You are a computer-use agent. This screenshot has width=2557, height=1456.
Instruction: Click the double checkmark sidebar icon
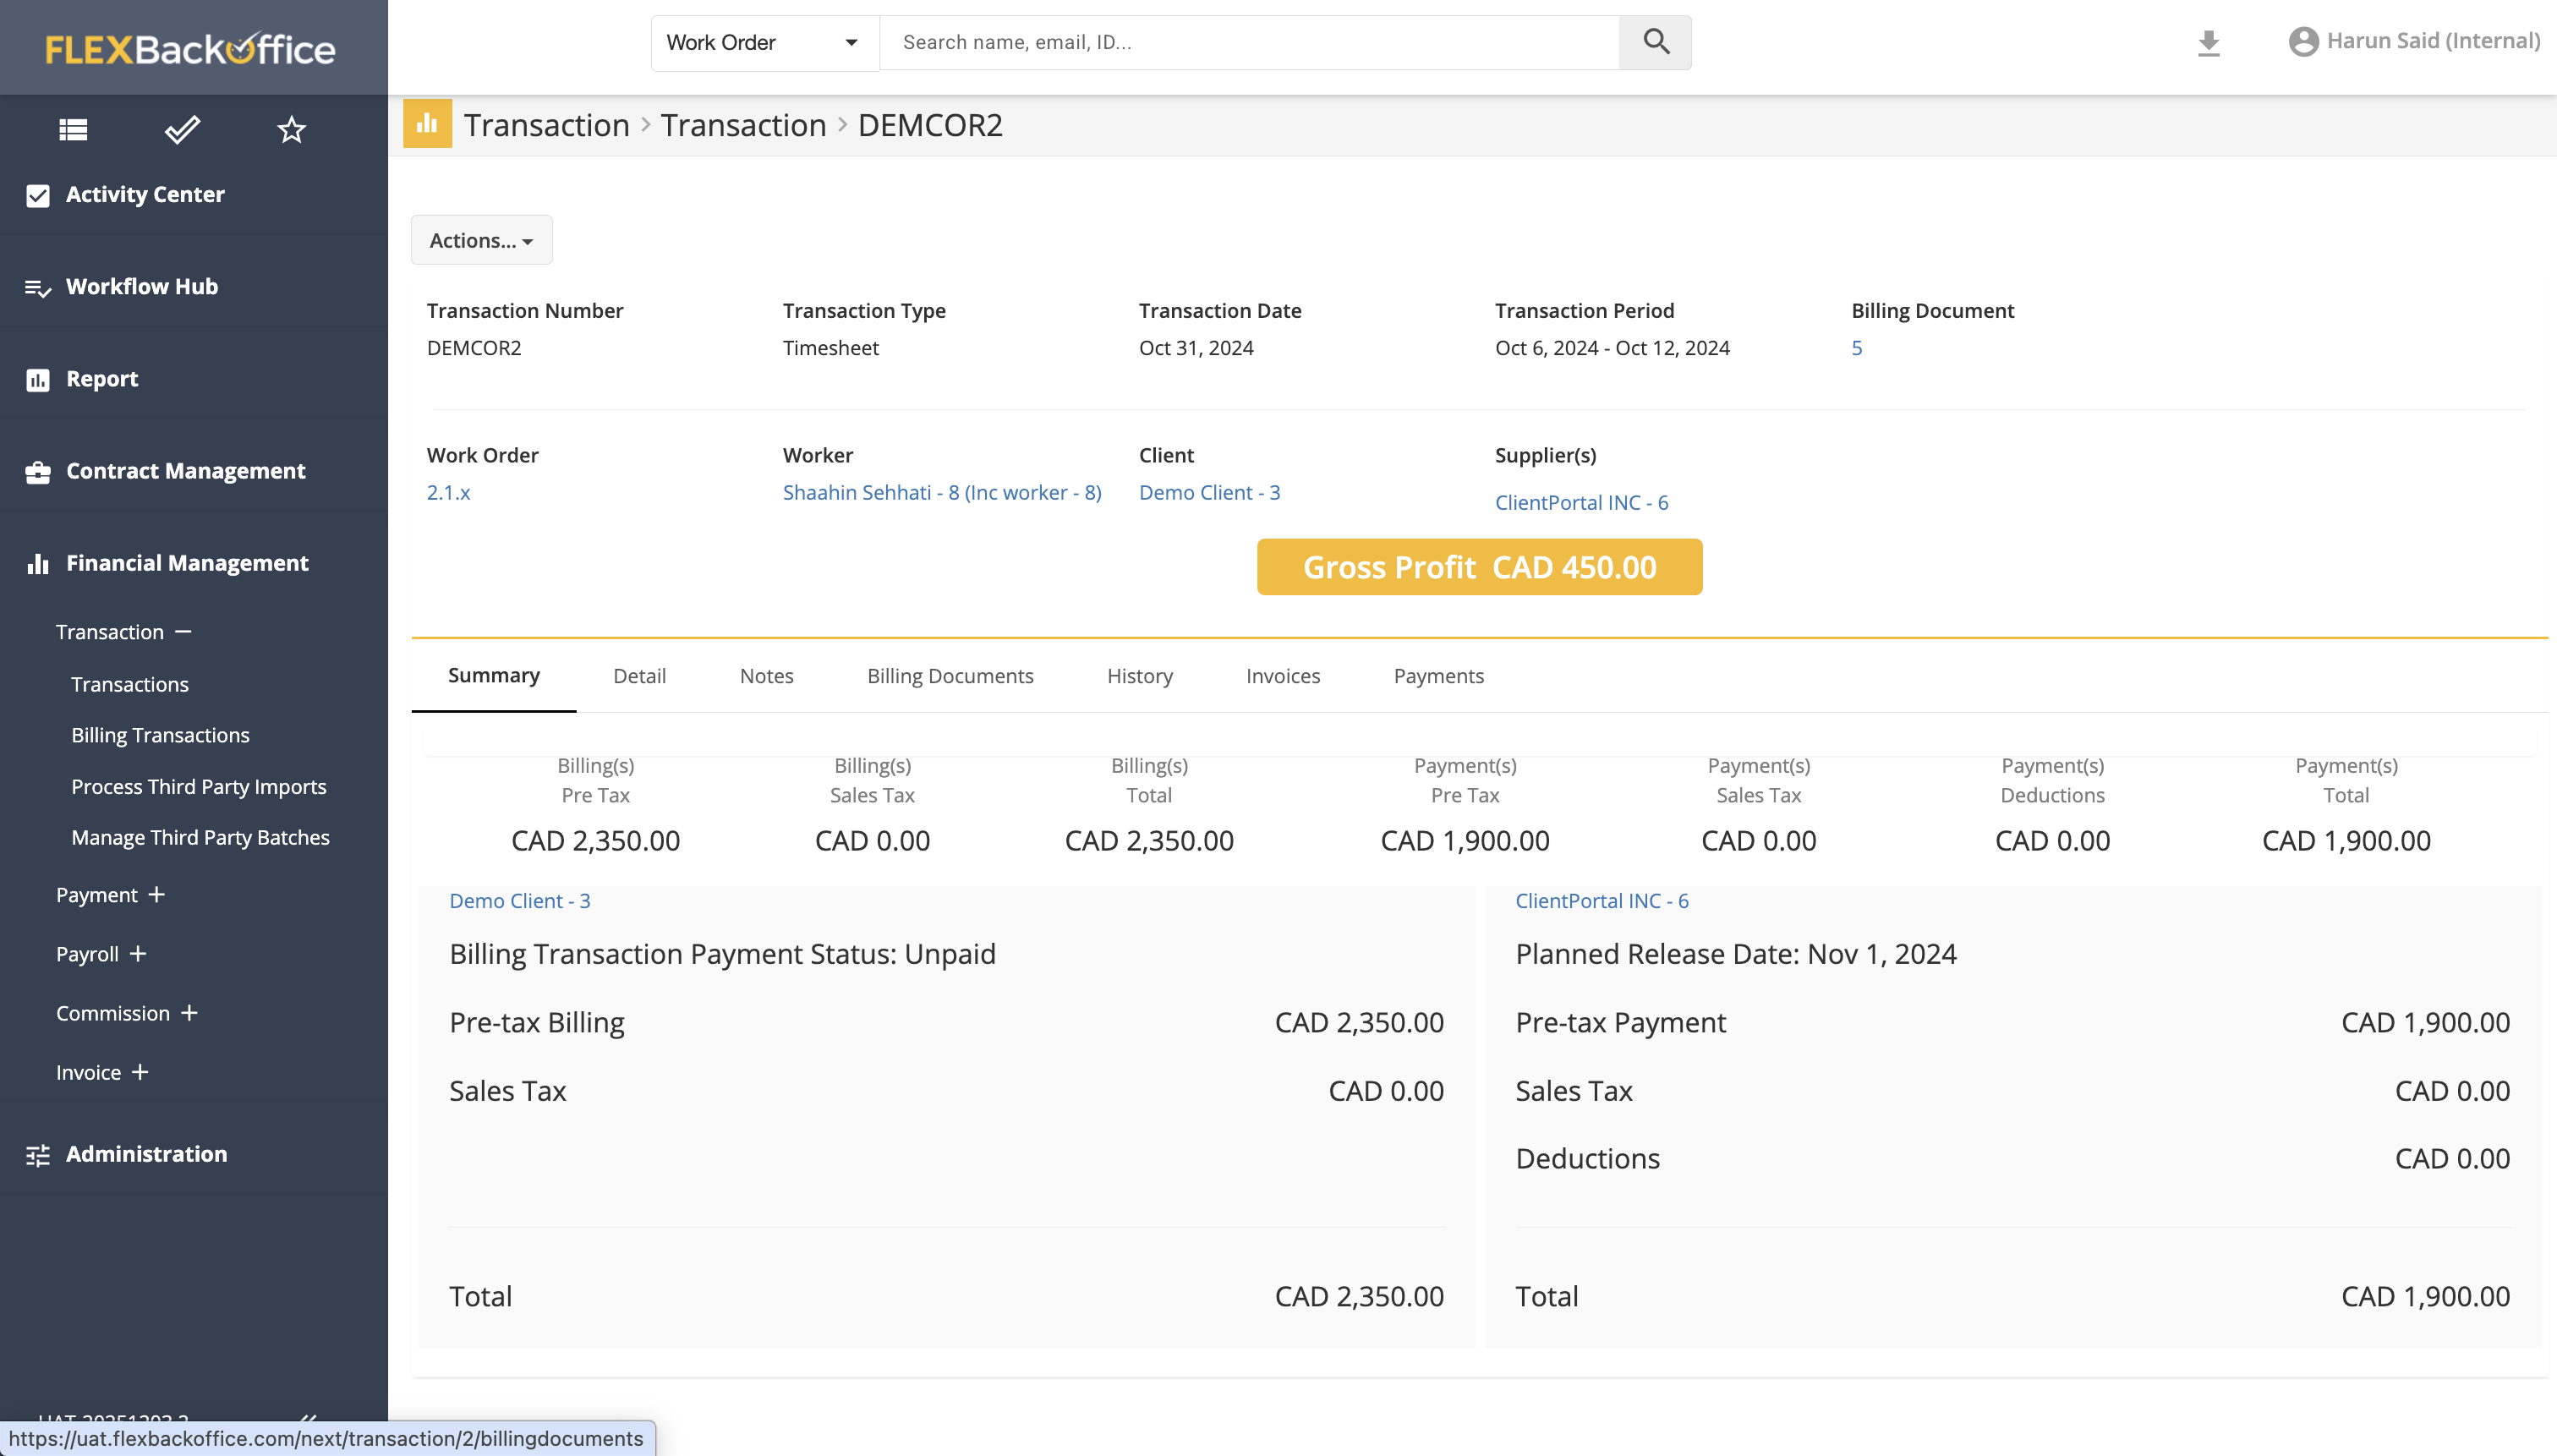click(x=182, y=129)
